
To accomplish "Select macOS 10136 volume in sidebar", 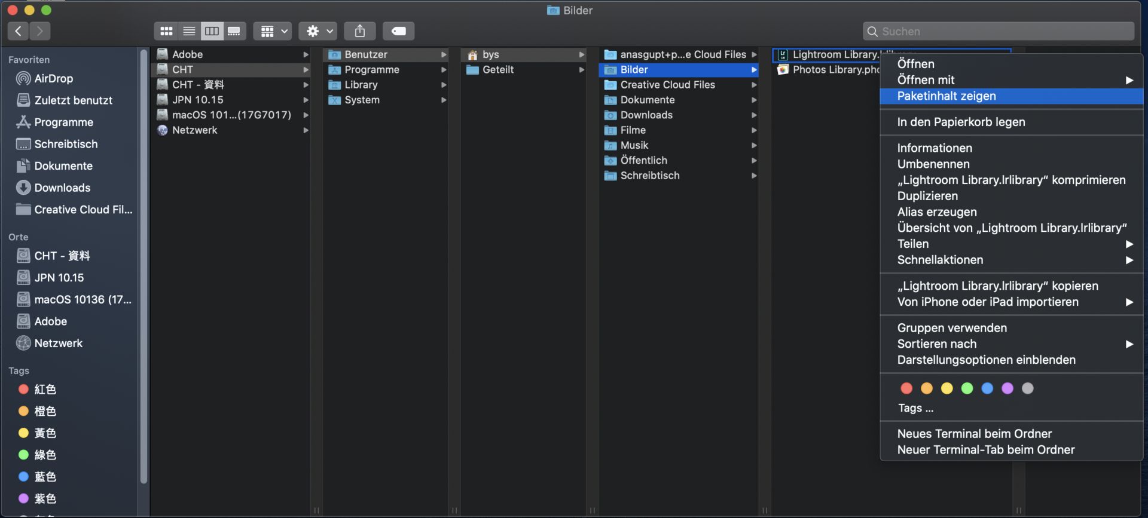I will (x=75, y=299).
